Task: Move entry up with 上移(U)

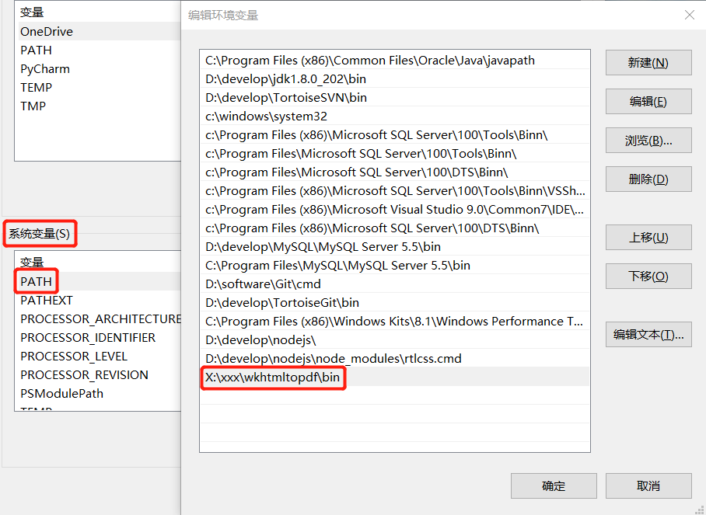Action: 648,237
